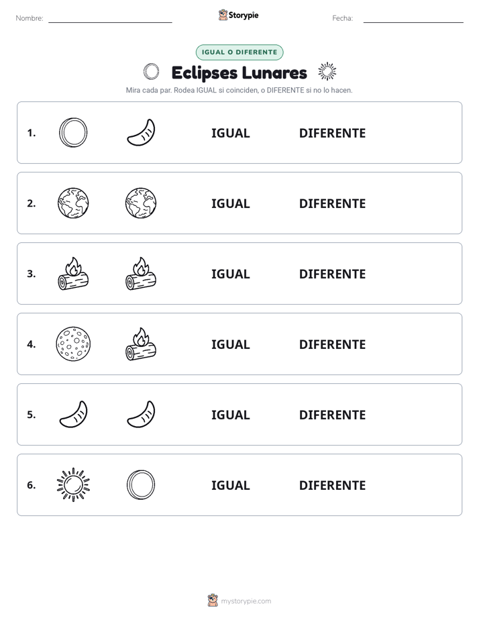479x620 pixels.
Task: Click the burning log icon in row 4
Action: 141,344
